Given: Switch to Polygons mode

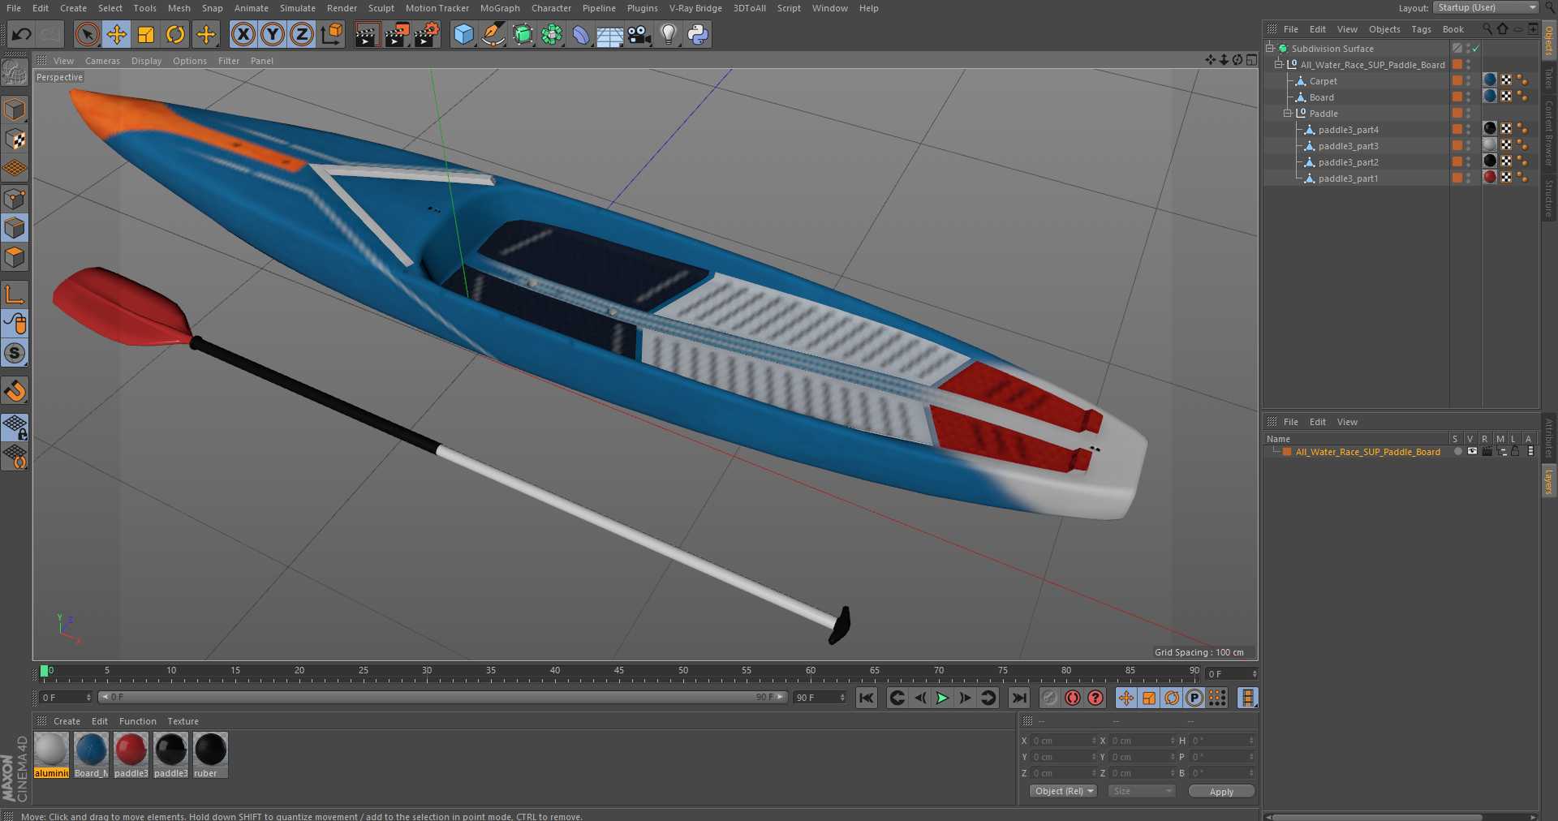Looking at the screenshot, I should [x=15, y=257].
